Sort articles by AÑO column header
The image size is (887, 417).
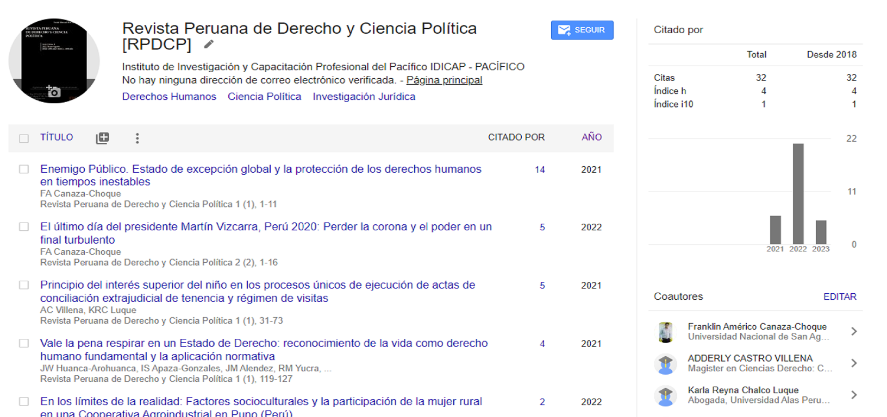pyautogui.click(x=591, y=137)
